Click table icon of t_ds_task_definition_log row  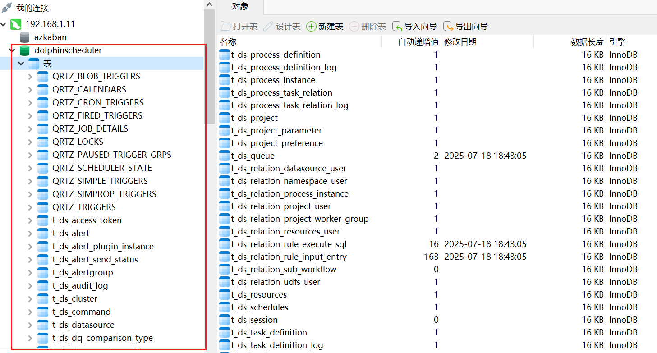(x=225, y=345)
